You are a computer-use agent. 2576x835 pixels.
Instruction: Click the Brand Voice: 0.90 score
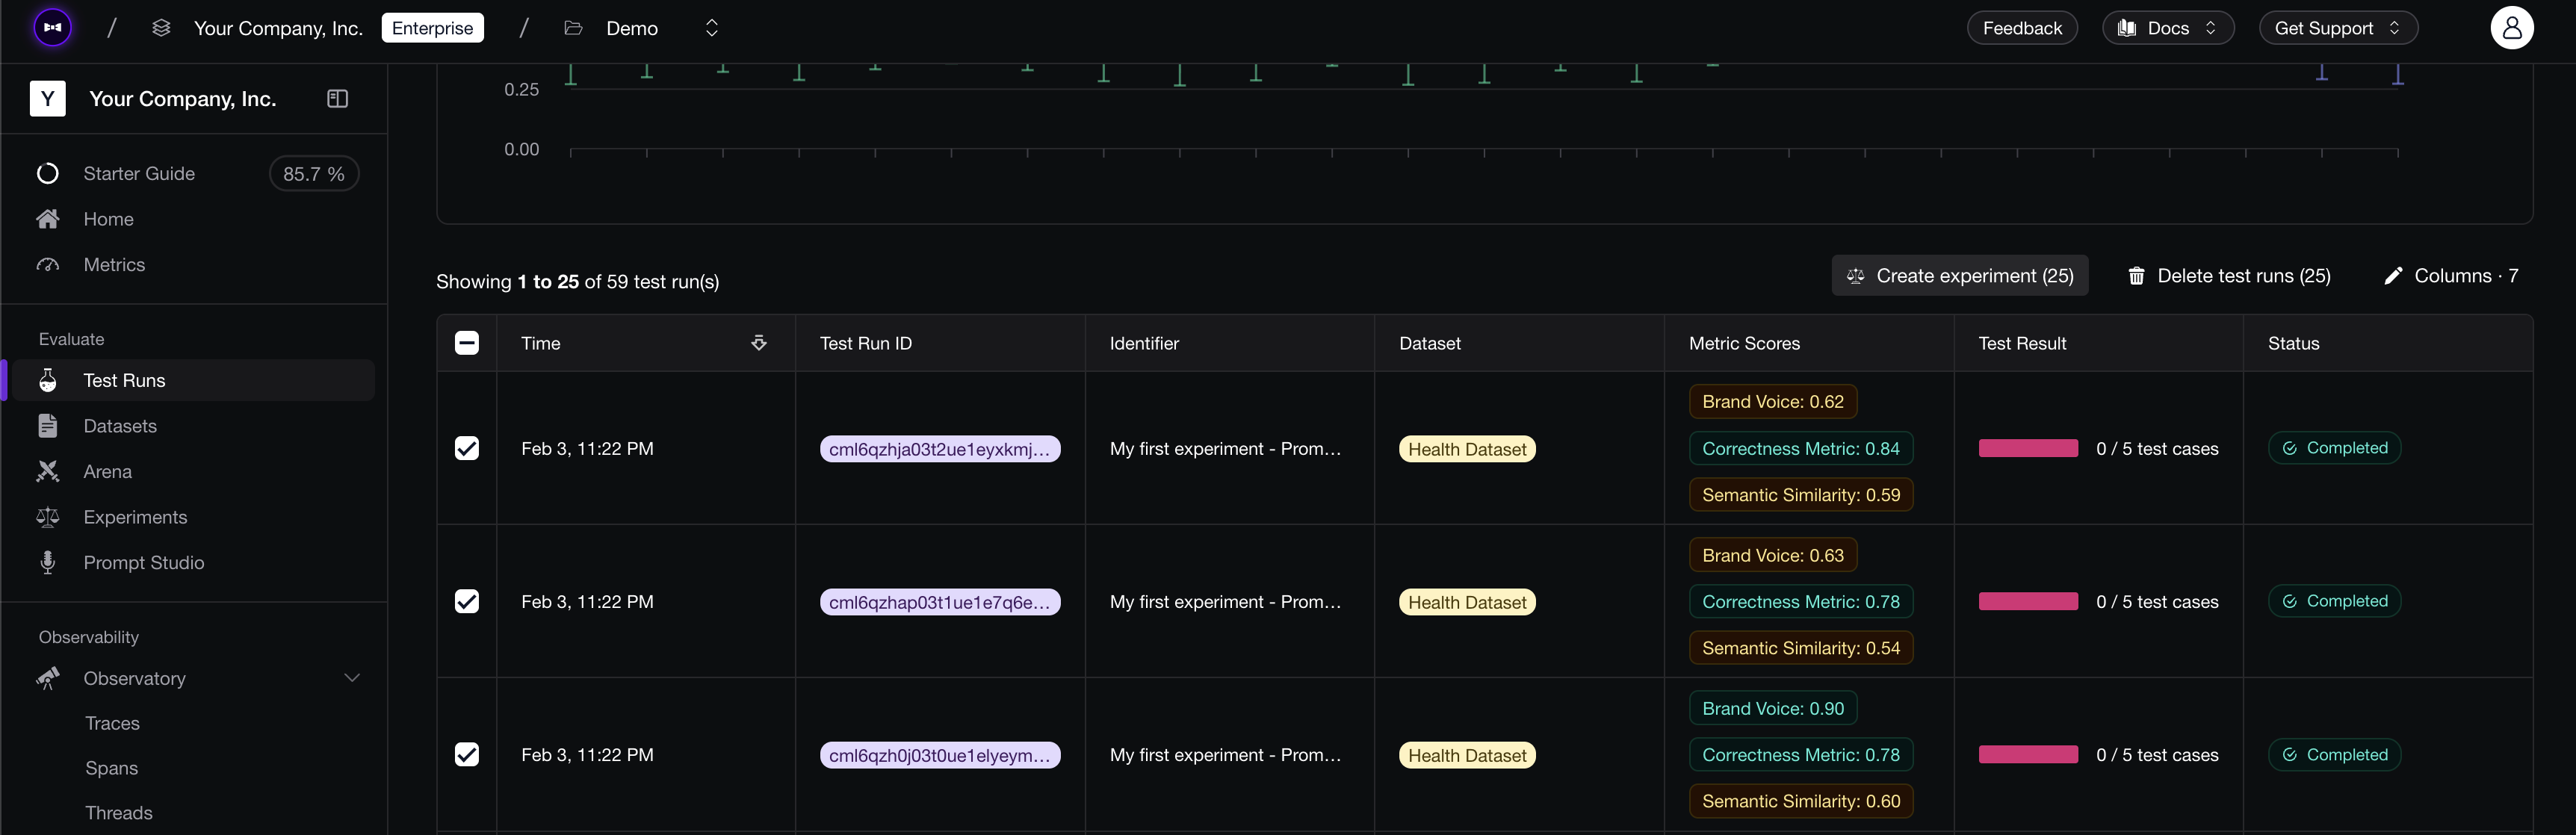point(1773,708)
